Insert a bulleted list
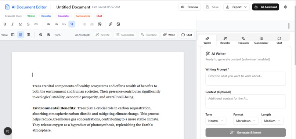The width and height of the screenshot is (296, 139). click(x=84, y=24)
